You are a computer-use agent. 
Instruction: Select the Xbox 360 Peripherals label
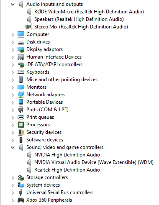(49, 200)
